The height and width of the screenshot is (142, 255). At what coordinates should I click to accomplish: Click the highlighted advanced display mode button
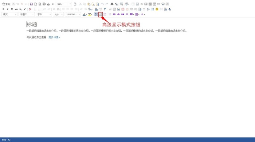click(101, 15)
